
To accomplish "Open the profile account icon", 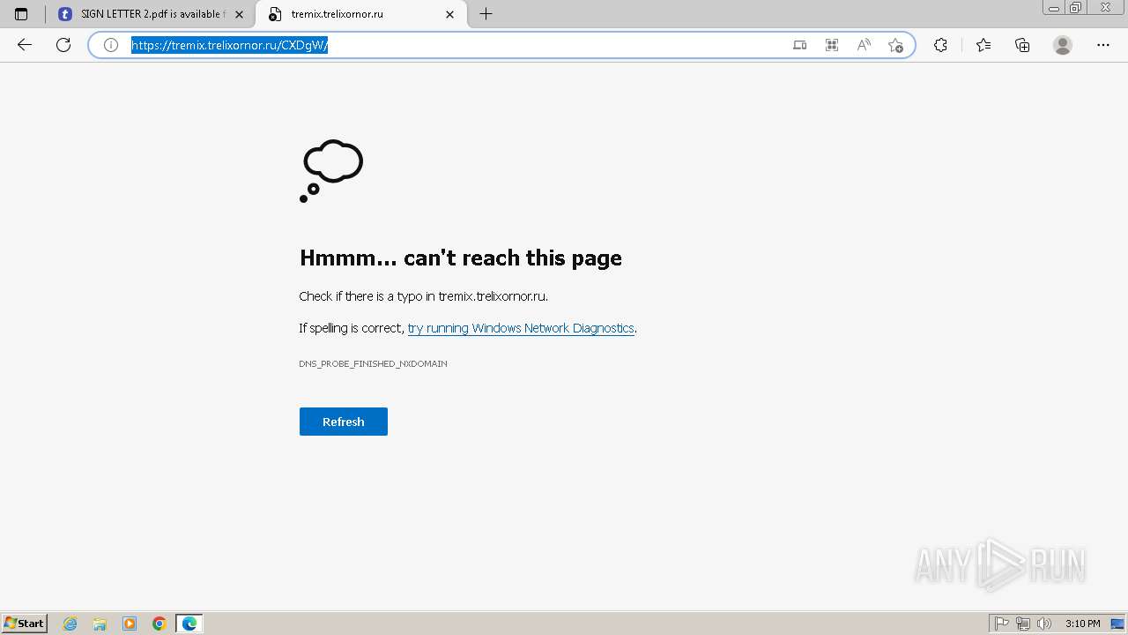I will (x=1063, y=45).
